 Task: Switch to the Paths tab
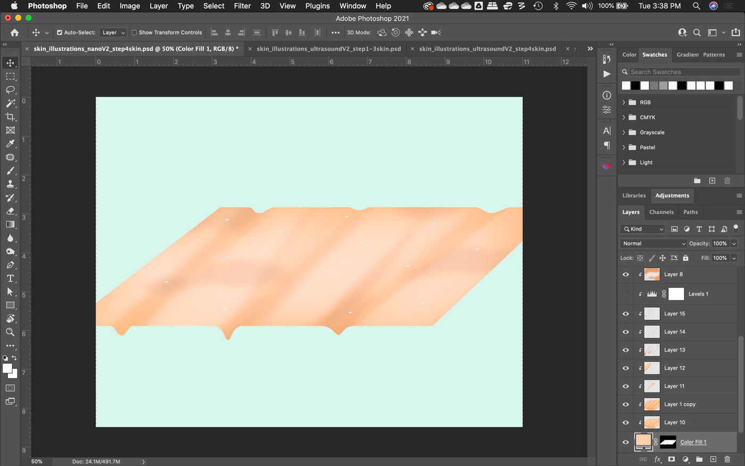[691, 212]
